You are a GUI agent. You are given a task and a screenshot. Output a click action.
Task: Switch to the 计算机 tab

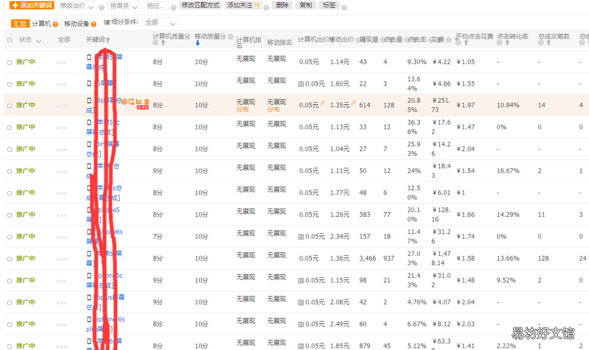[41, 24]
